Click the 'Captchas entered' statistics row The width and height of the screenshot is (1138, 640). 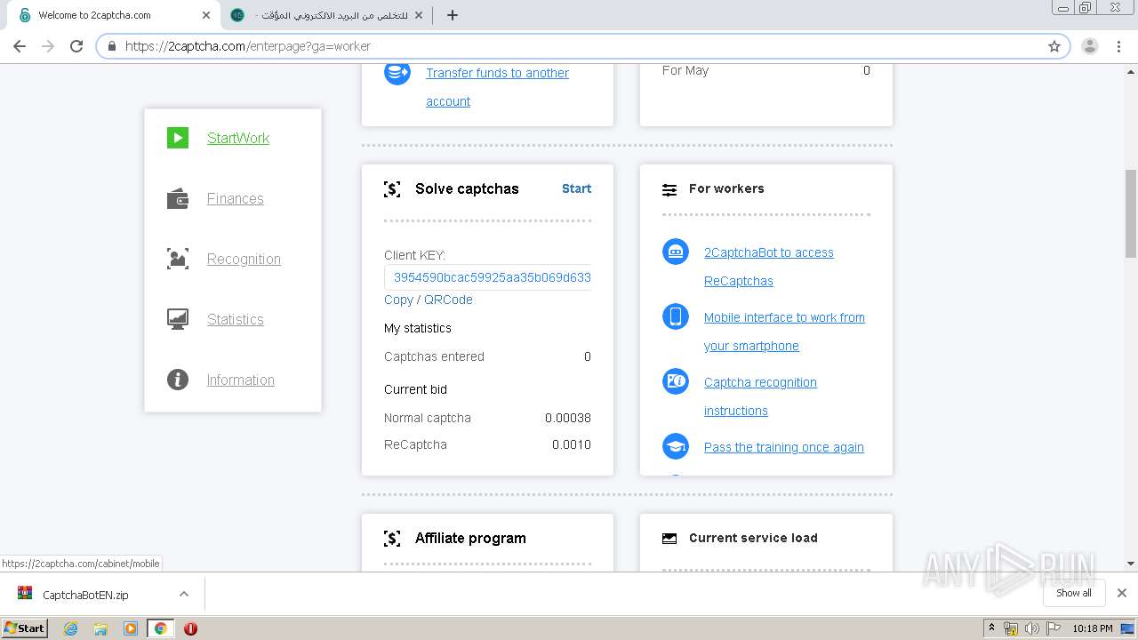click(488, 356)
